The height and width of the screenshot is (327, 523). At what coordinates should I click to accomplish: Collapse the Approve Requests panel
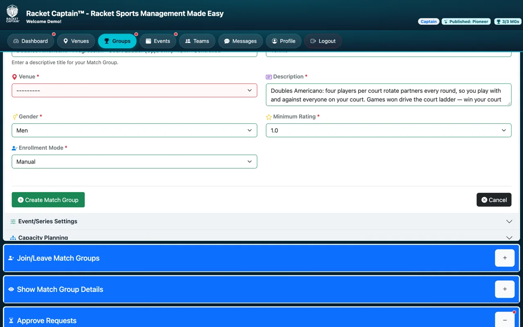pos(505,320)
